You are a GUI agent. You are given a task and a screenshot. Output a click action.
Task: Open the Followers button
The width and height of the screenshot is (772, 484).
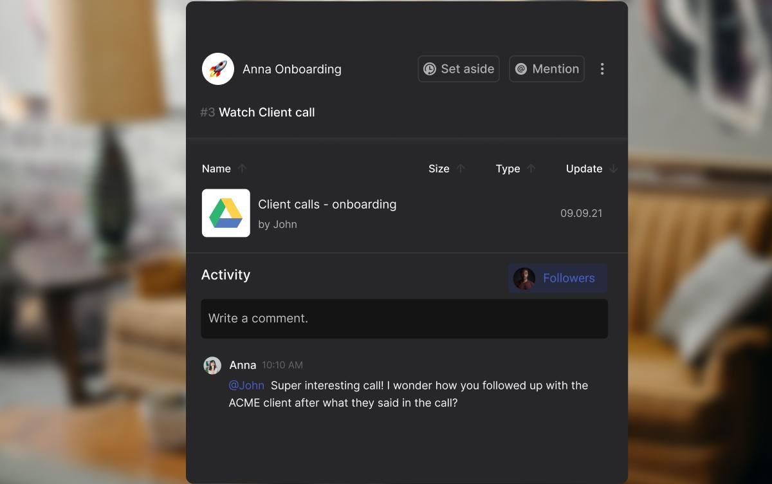click(x=558, y=278)
